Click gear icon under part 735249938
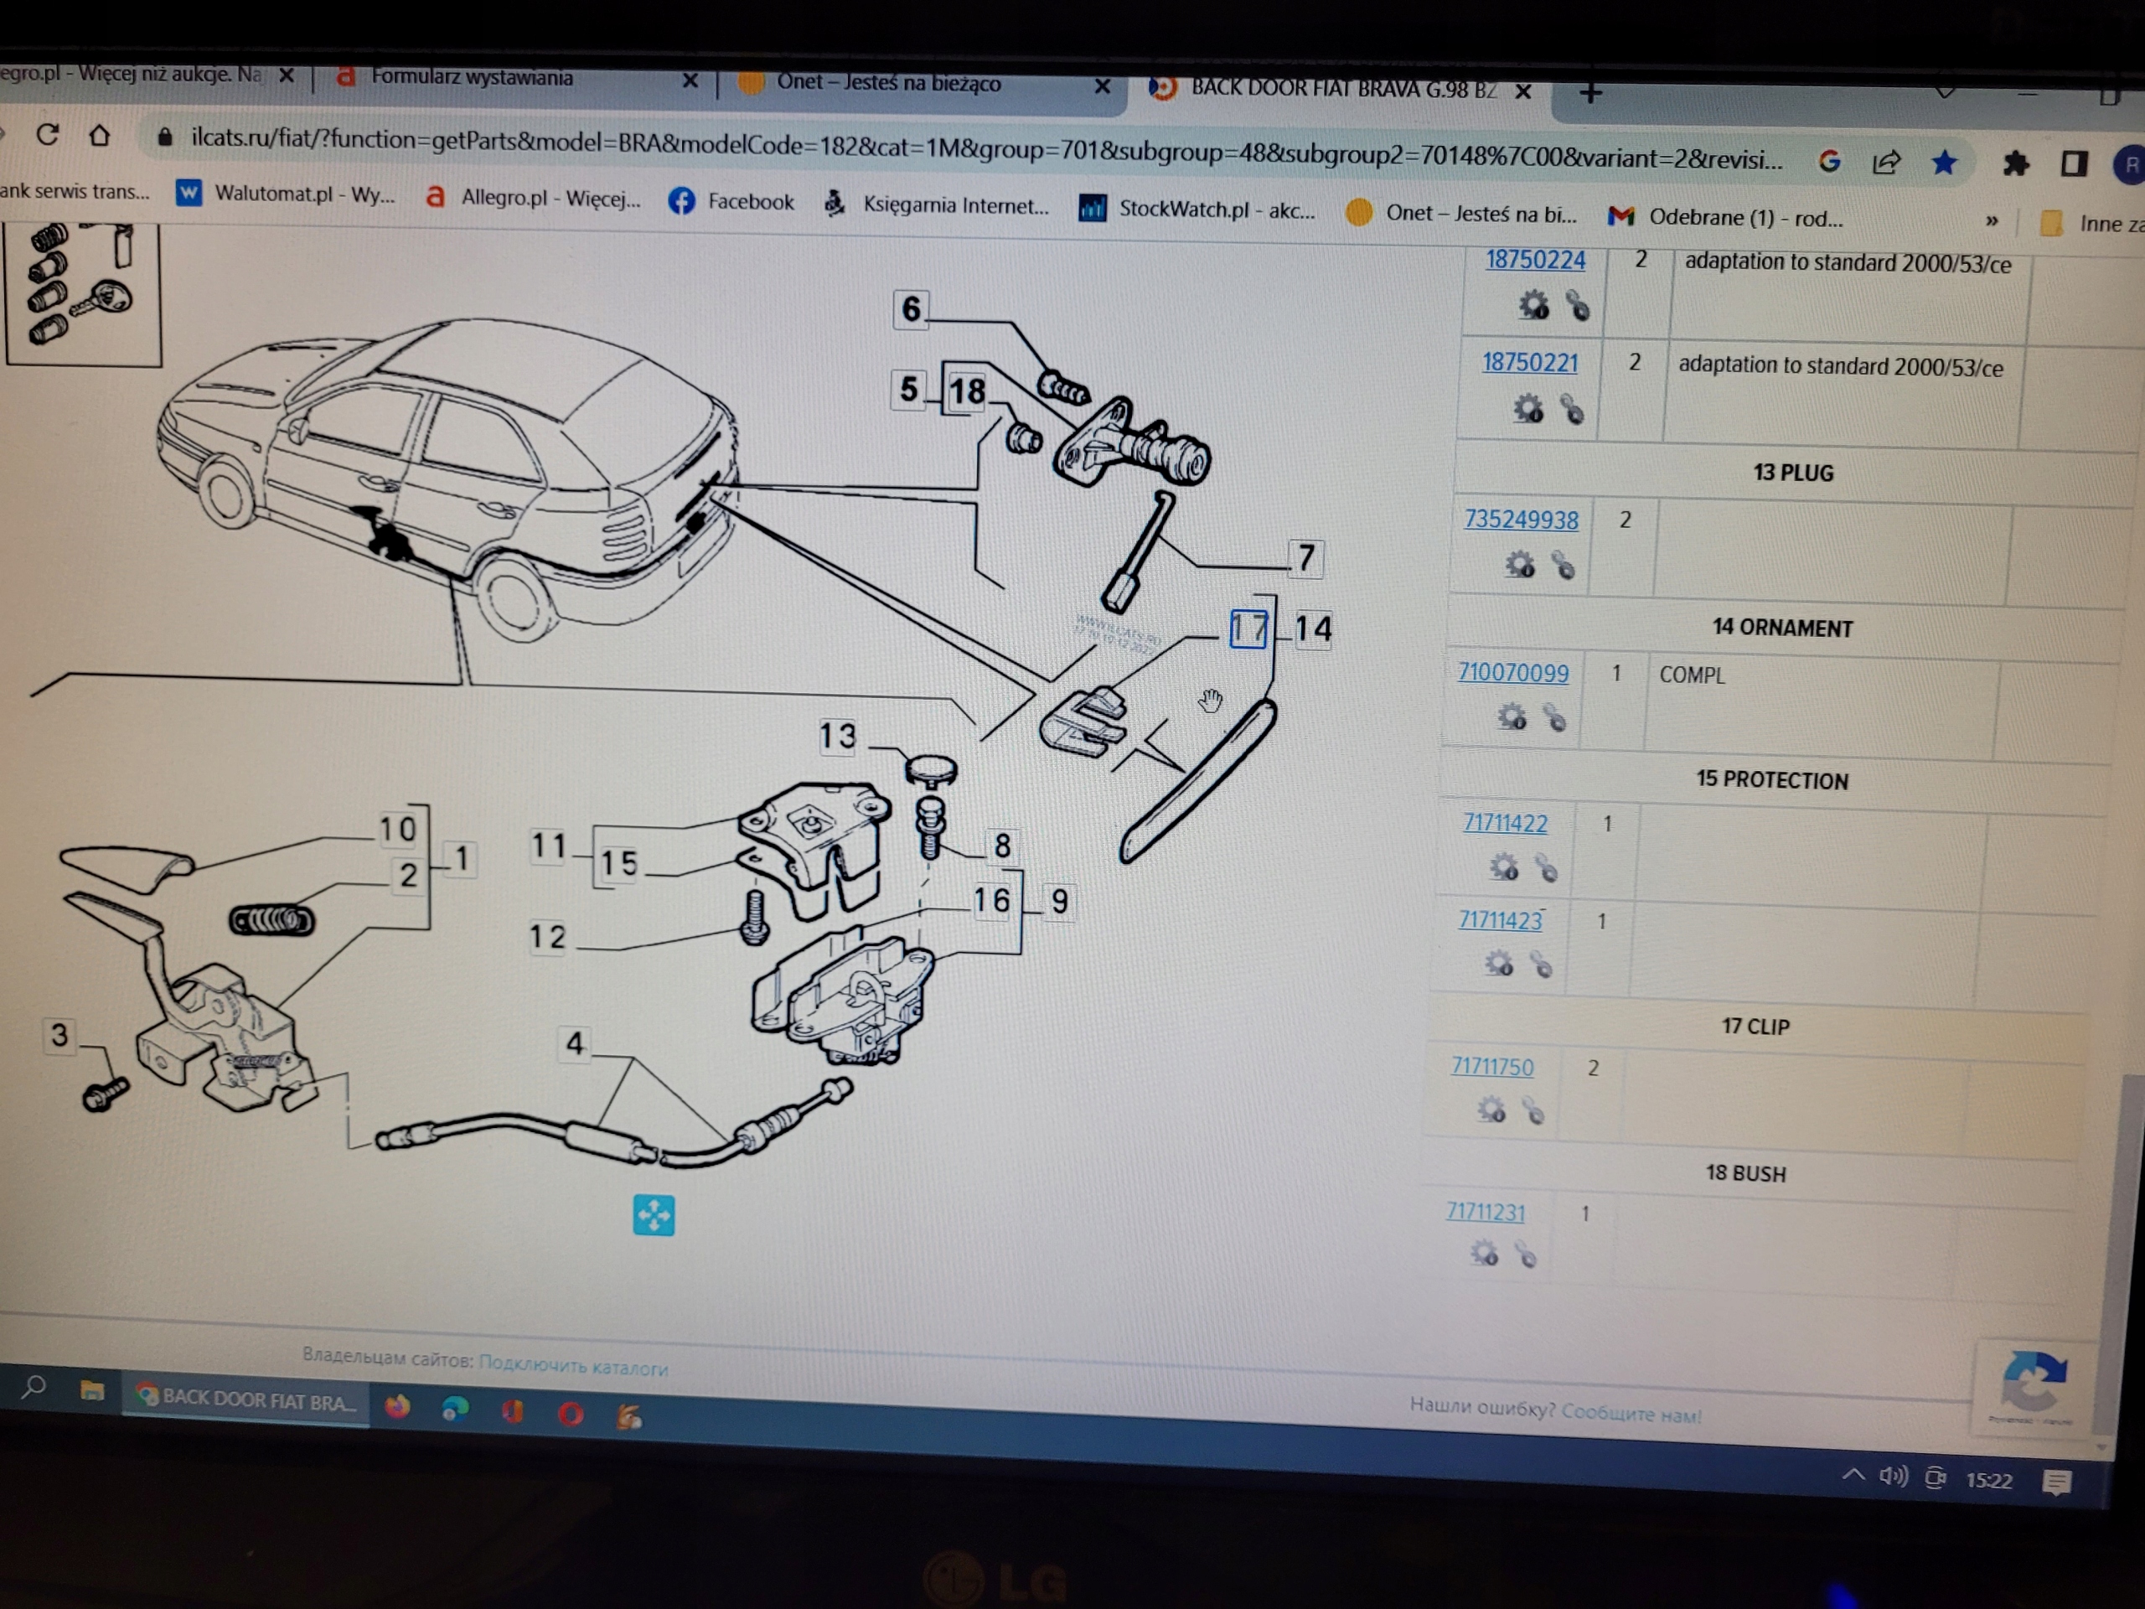 click(1520, 565)
